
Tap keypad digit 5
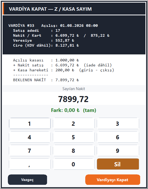[x=74, y=137]
